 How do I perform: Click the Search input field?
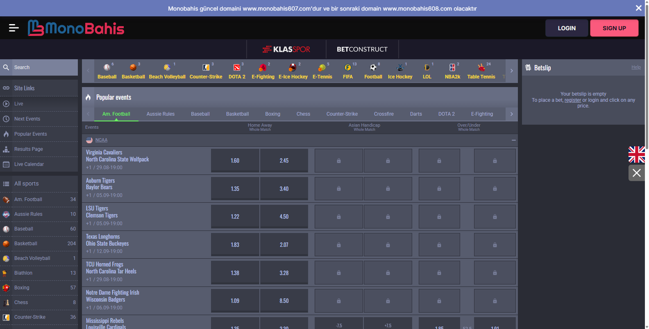(43, 67)
